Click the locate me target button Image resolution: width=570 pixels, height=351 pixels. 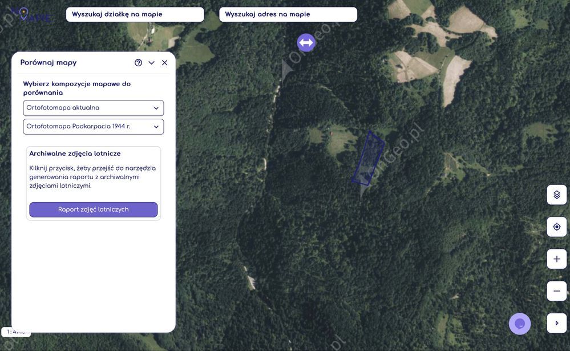(x=556, y=227)
